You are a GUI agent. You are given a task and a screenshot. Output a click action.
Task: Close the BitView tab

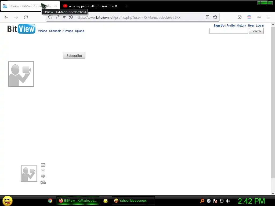click(x=55, y=6)
